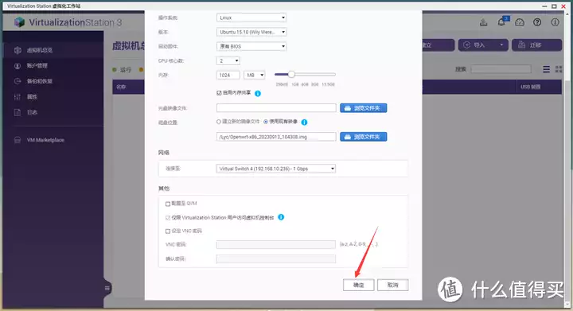Click the import button arrow icon
This screenshot has height=311, width=573.
tap(466, 45)
